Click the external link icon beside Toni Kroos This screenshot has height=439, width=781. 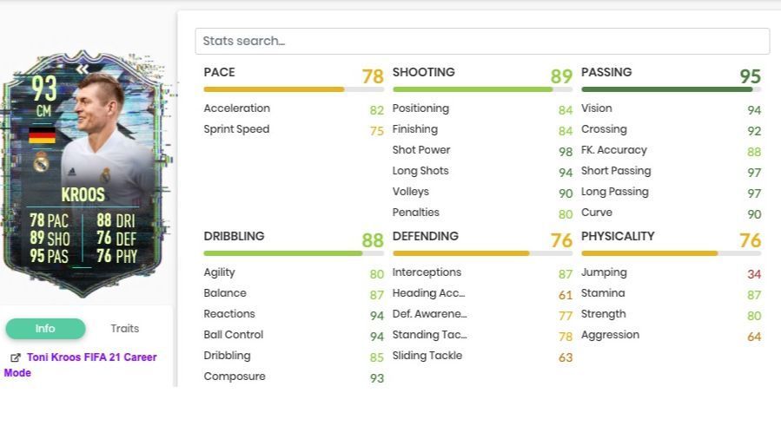pyautogui.click(x=16, y=357)
